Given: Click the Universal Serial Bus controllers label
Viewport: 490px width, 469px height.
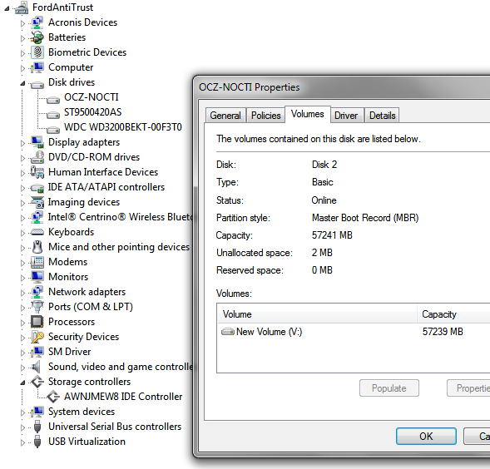Looking at the screenshot, I should (x=115, y=427).
